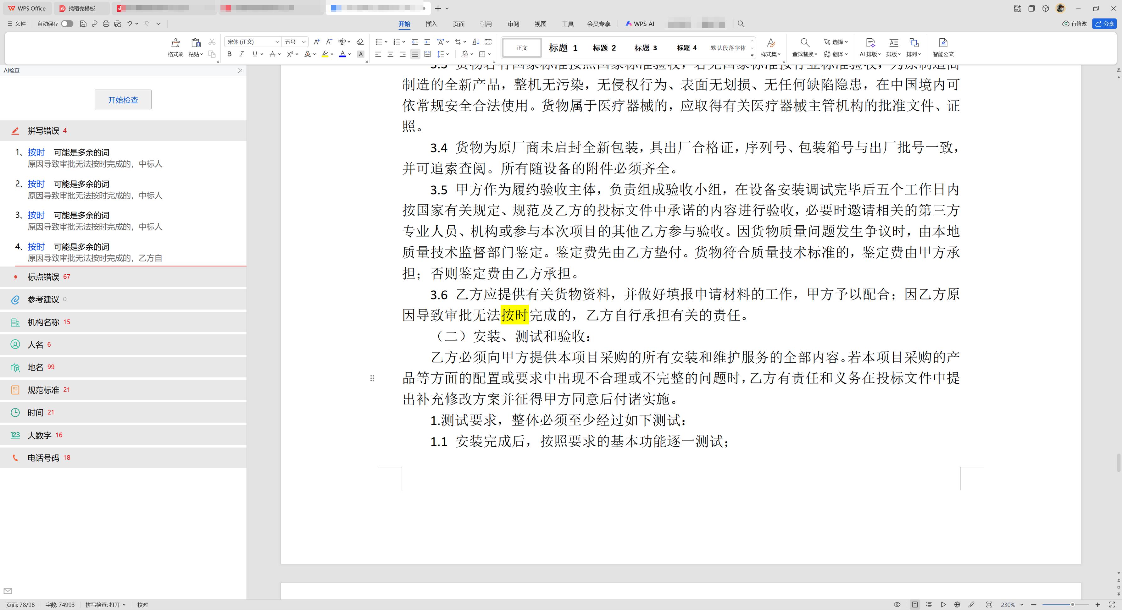Click the Undo icon
The image size is (1122, 610).
click(x=129, y=24)
